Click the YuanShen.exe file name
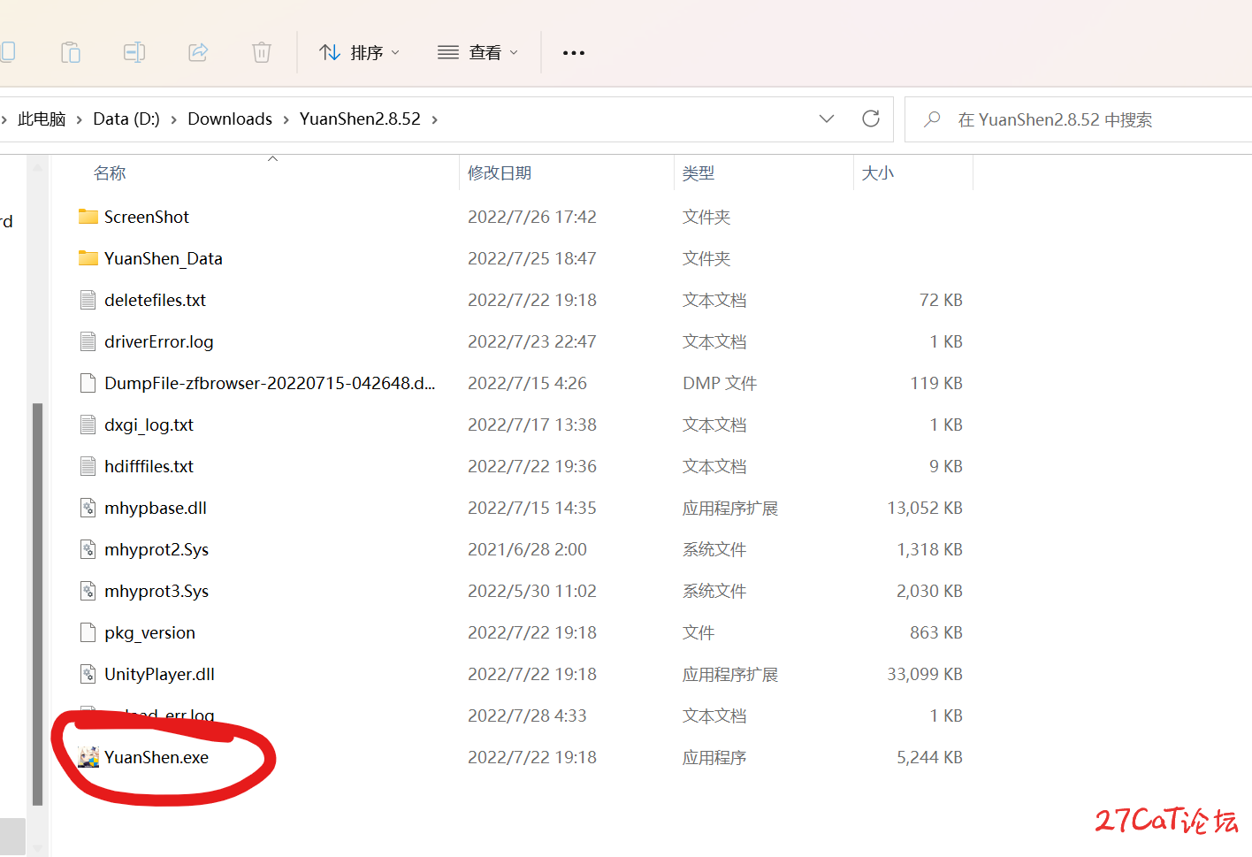 [156, 757]
